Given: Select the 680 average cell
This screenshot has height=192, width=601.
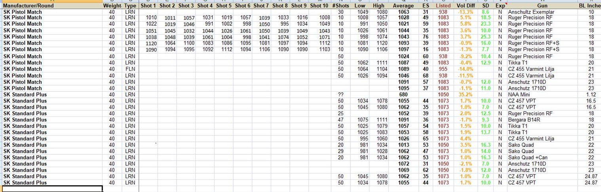Looking at the screenshot, I should [x=404, y=94].
